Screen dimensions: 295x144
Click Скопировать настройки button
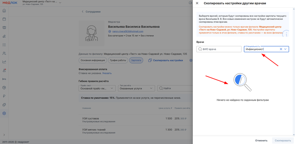(x=166, y=60)
